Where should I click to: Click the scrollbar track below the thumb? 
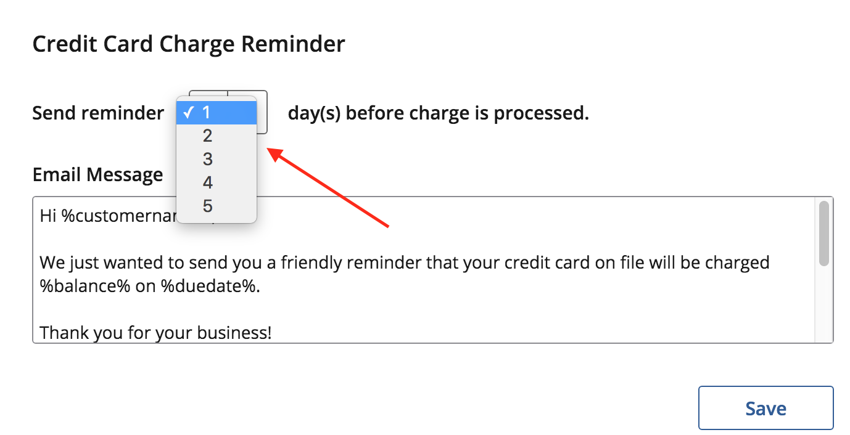824,304
